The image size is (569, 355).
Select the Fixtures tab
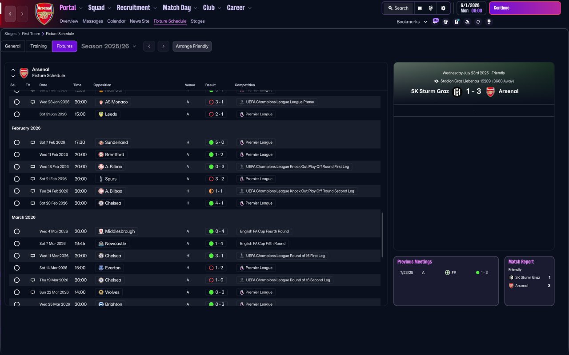point(64,46)
